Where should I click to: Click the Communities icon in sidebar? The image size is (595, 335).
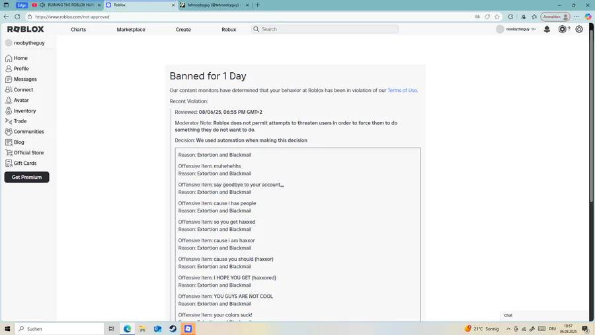click(x=9, y=132)
